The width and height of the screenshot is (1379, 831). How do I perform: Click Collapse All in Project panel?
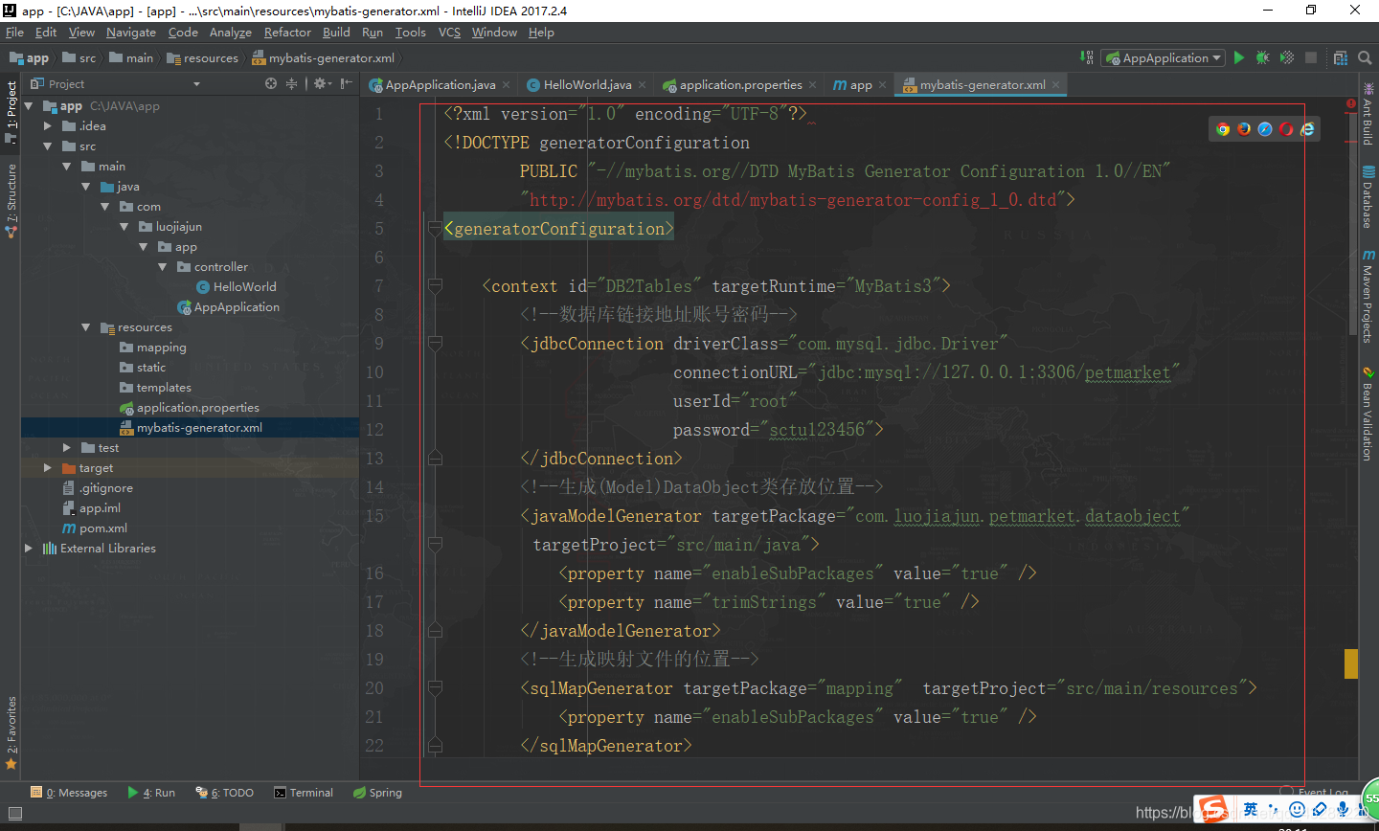[x=292, y=83]
